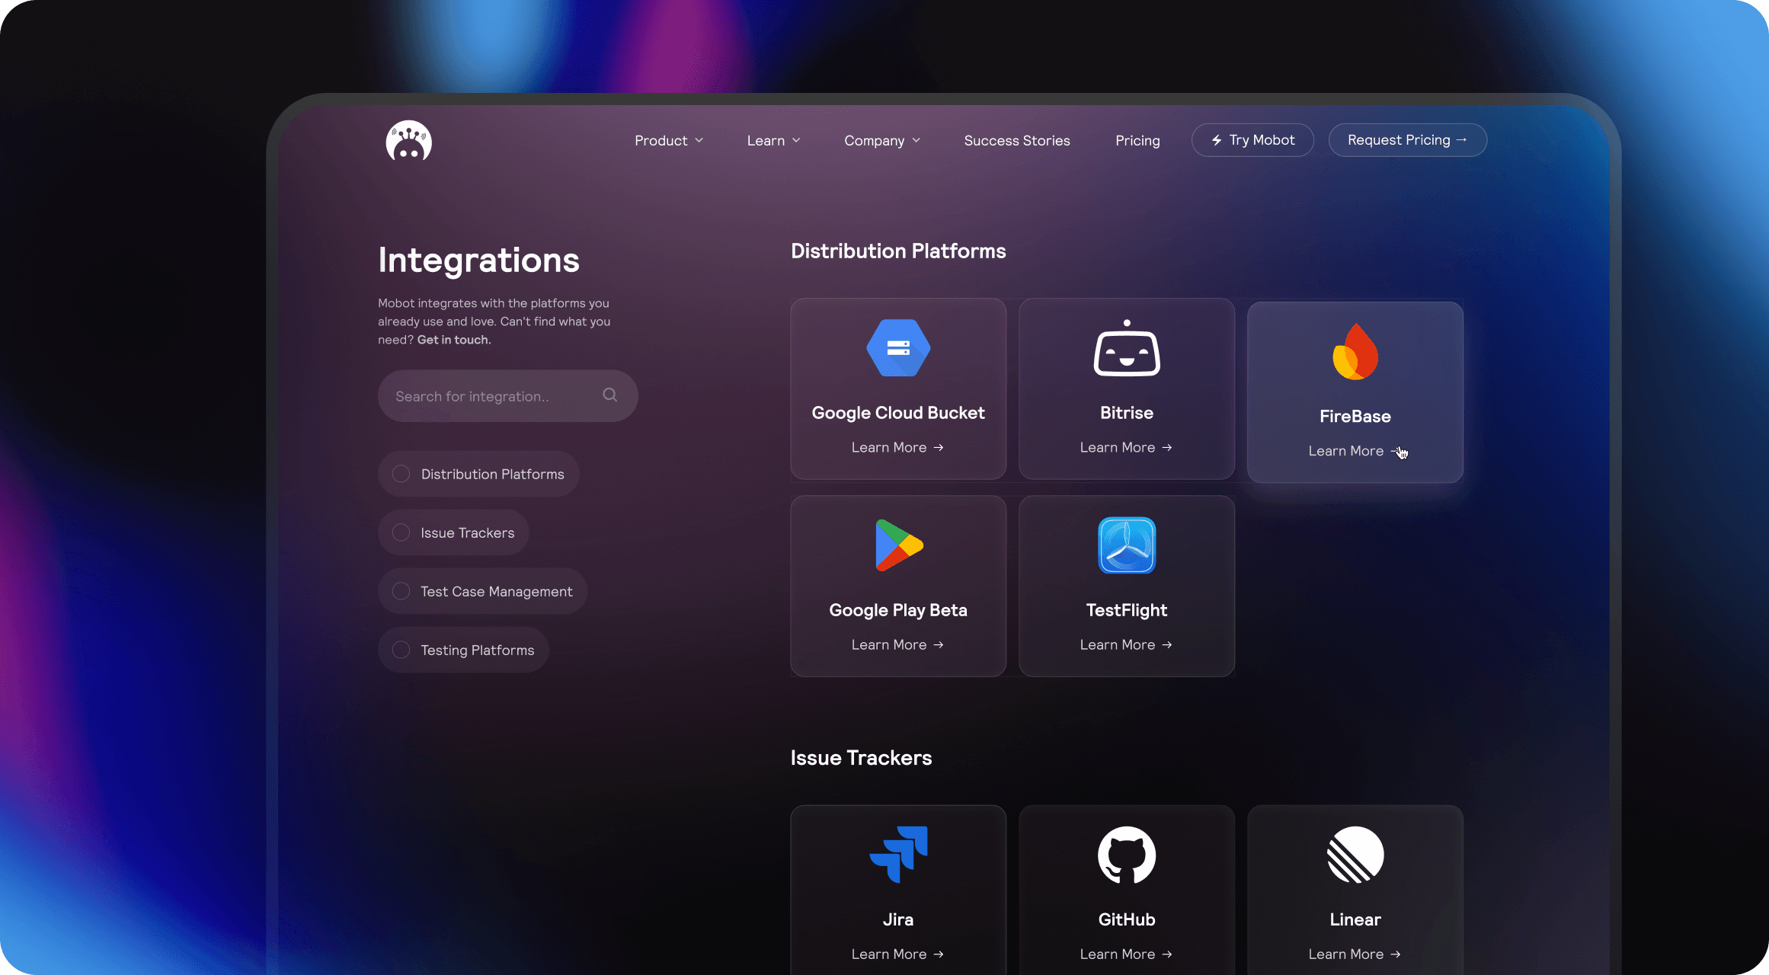Click the search magnifier icon
This screenshot has width=1769, height=975.
(x=610, y=395)
